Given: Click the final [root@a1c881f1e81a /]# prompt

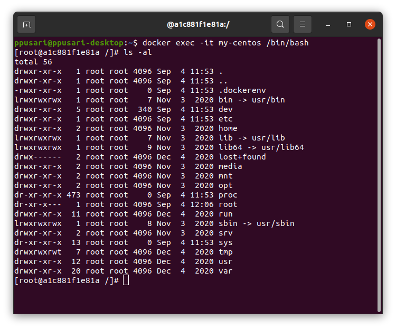Looking at the screenshot, I should point(67,281).
